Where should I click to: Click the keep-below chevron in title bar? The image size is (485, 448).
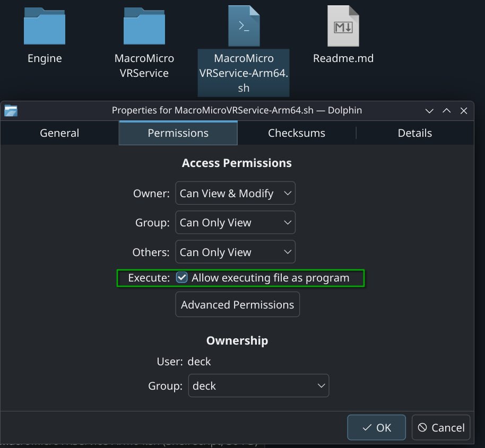click(429, 111)
